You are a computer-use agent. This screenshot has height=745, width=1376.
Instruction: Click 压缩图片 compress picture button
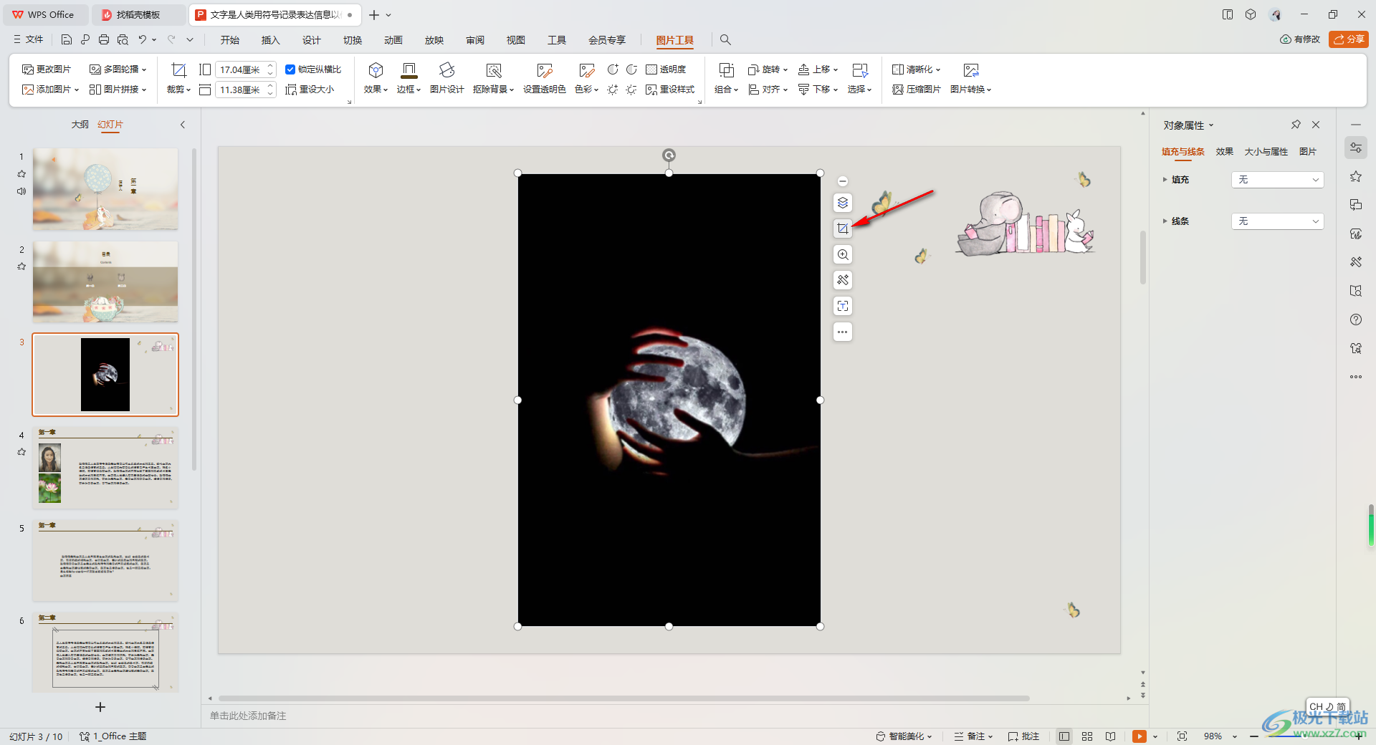point(917,90)
